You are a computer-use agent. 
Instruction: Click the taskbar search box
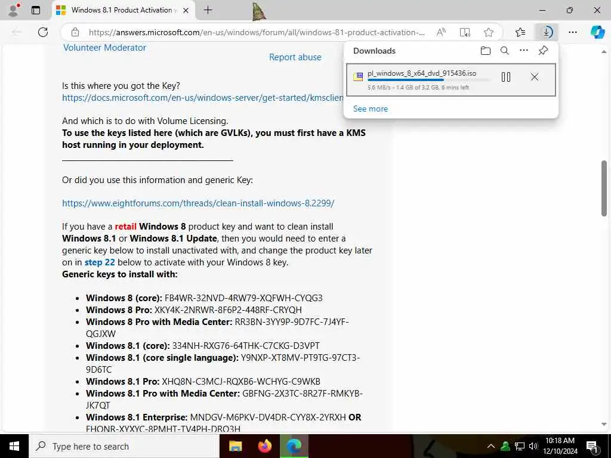pos(124,446)
